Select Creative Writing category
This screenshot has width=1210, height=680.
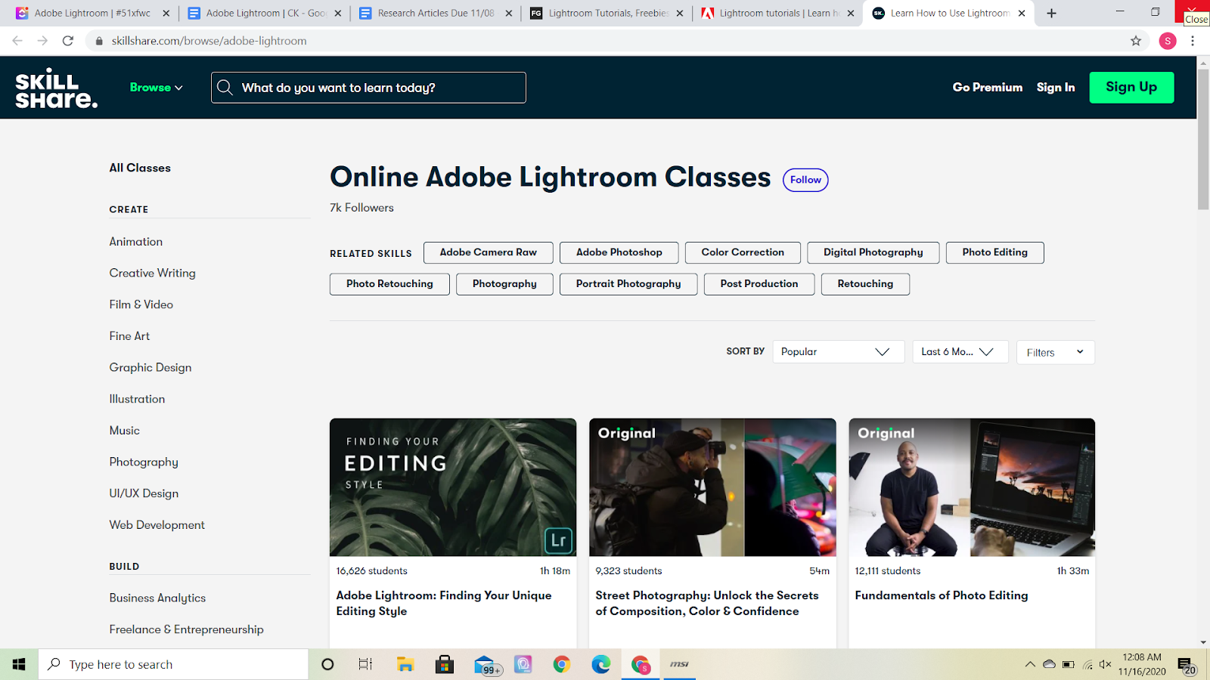click(153, 274)
